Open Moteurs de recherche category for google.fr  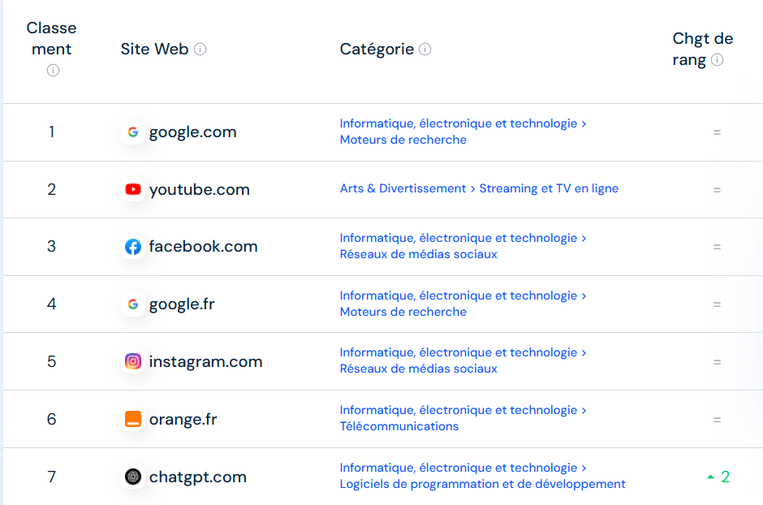click(x=403, y=312)
